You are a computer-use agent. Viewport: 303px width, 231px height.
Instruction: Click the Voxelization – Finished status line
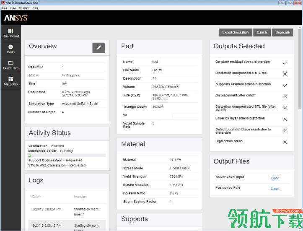coord(46,146)
